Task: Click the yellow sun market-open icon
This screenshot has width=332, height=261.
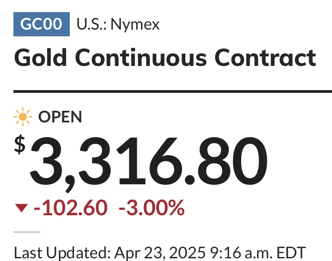Action: (23, 117)
